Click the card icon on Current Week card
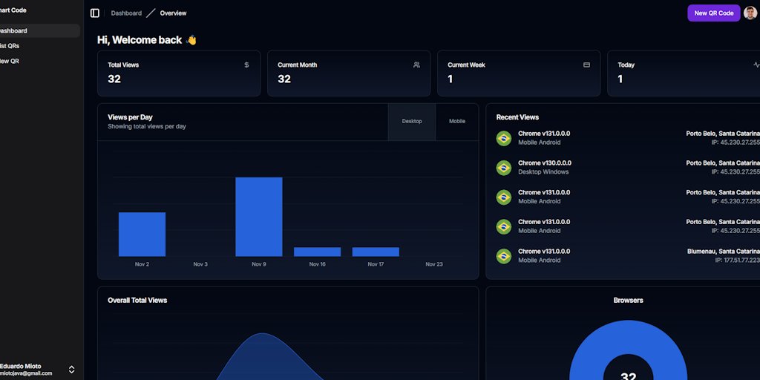Image resolution: width=760 pixels, height=380 pixels. (586, 65)
